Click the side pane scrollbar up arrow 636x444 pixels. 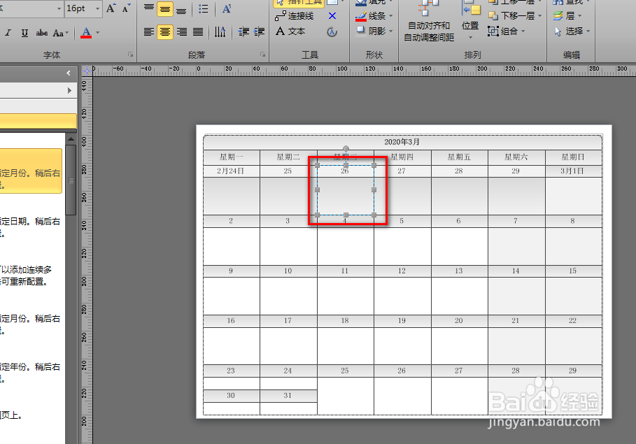click(71, 139)
